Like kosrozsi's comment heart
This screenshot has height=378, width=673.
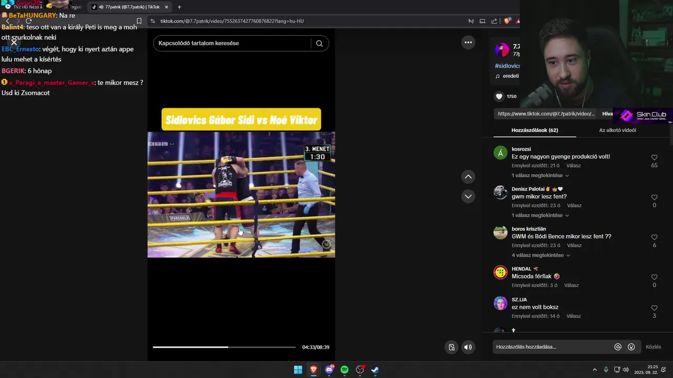point(654,157)
